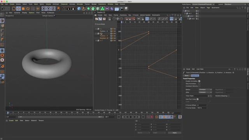Toggle the Use Pref. Color checkbox

pyautogui.click(x=198, y=99)
